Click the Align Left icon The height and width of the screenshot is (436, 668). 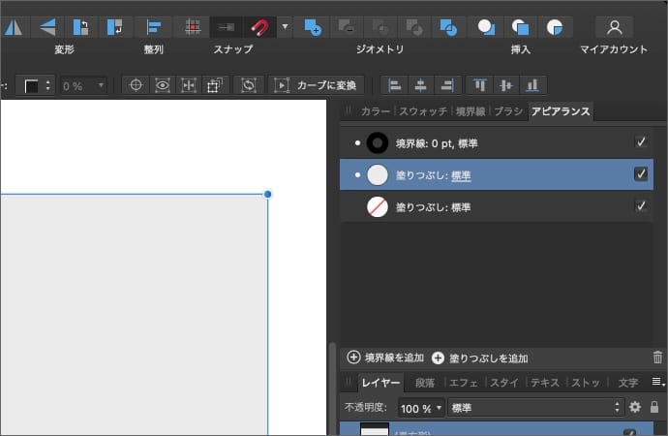(395, 85)
